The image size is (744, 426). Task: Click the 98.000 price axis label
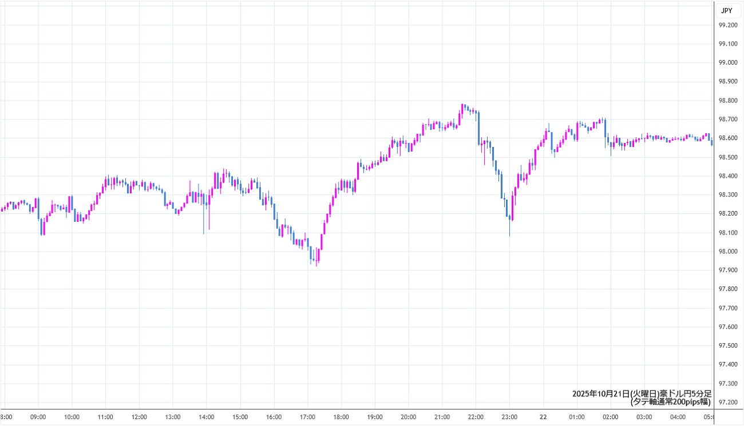(x=728, y=252)
